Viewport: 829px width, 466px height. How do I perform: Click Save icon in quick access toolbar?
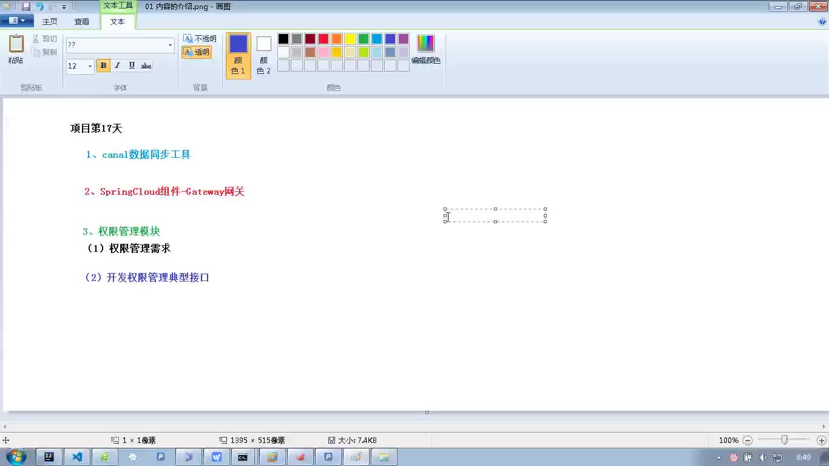click(26, 7)
